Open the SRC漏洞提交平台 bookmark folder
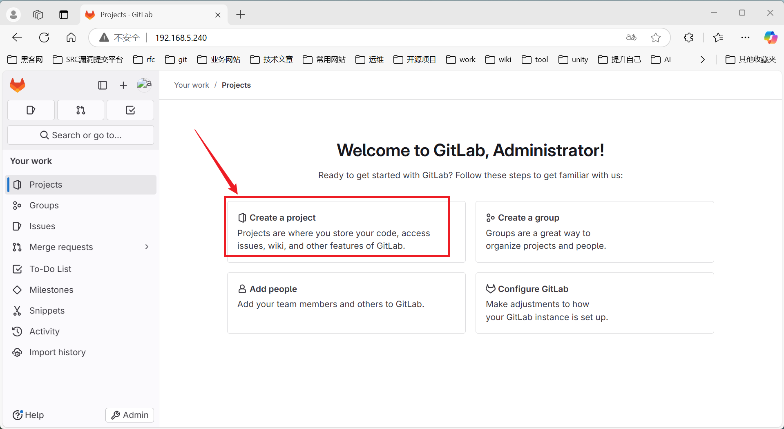784x429 pixels. pyautogui.click(x=88, y=60)
